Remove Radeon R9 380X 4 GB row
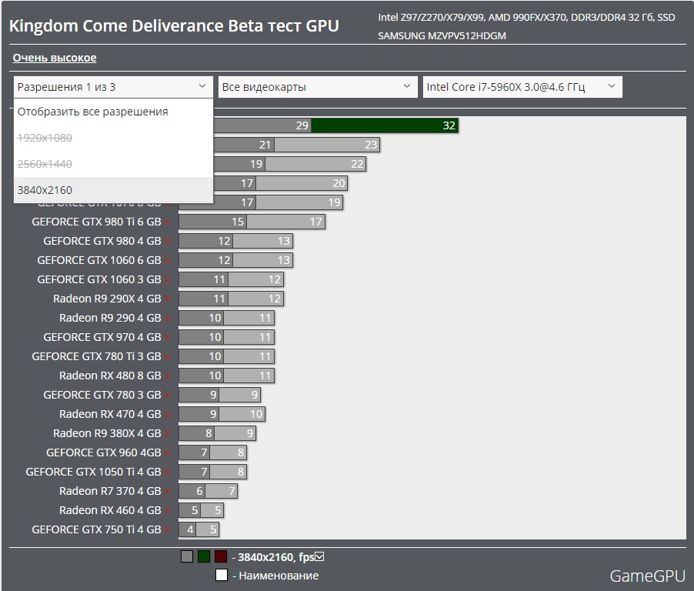 click(x=168, y=434)
